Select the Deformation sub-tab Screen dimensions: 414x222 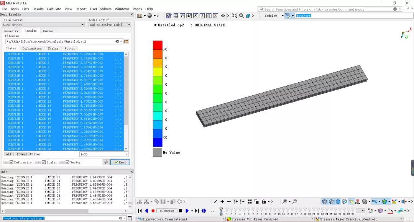click(32, 49)
